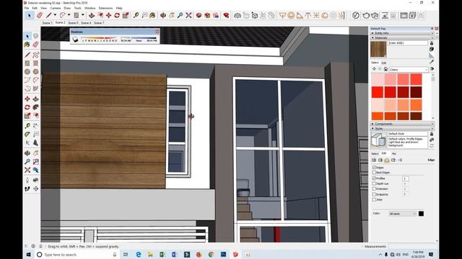Pick the bright red swatch in second row
462x259 pixels.
(x=377, y=92)
